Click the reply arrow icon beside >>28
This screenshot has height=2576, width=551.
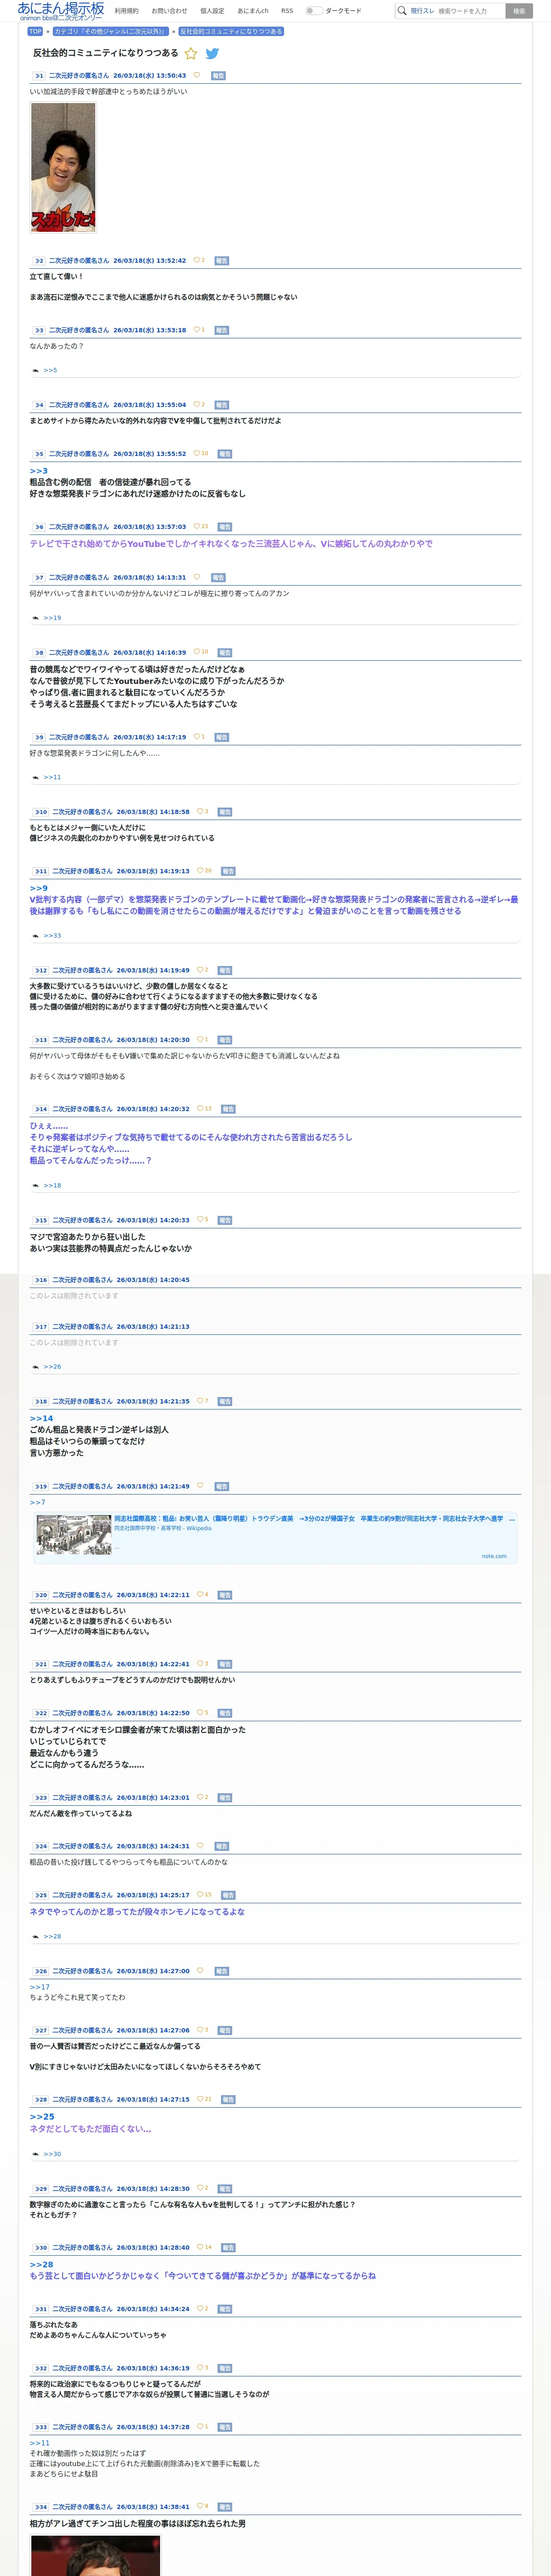tap(36, 1937)
